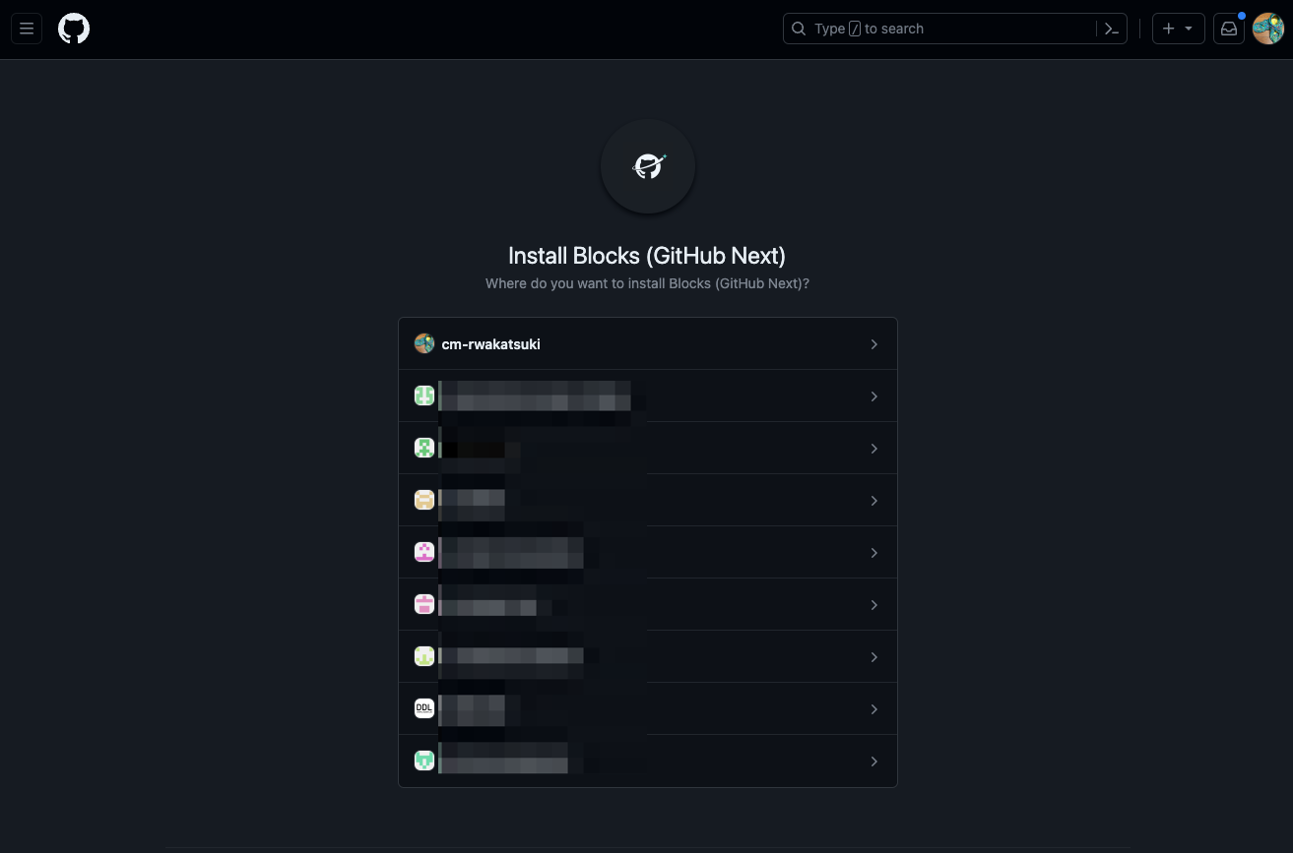Image resolution: width=1293 pixels, height=853 pixels.
Task: Click the cm-rwakatsuki account avatar
Action: [x=424, y=343]
